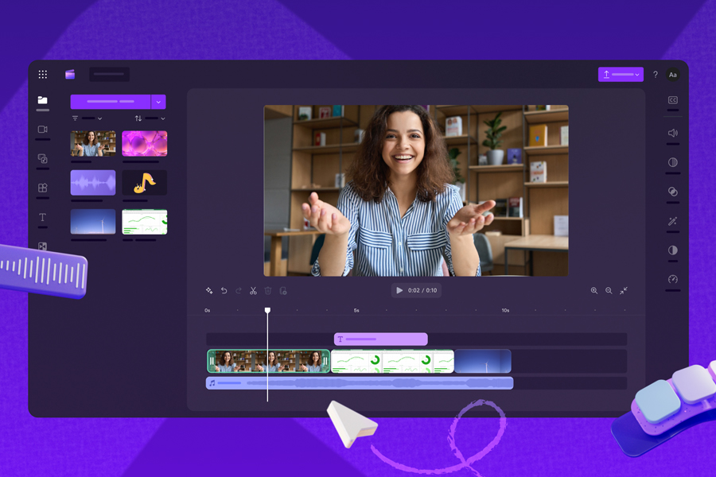Select the purple text clip on timeline

[x=381, y=339]
